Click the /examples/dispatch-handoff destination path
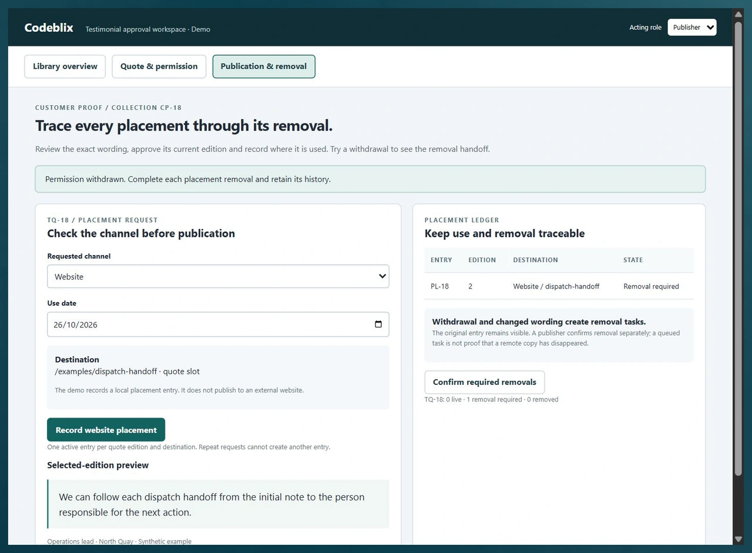The image size is (752, 553). pyautogui.click(x=106, y=371)
